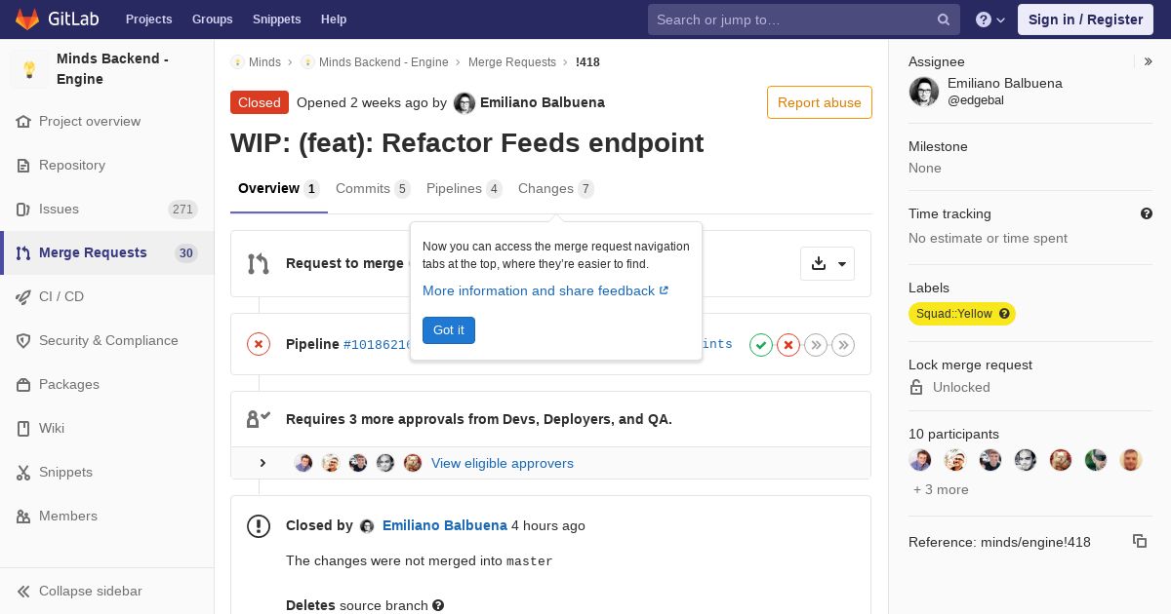The height and width of the screenshot is (614, 1171).
Task: Click the passed pipeline stage icon
Action: tap(761, 344)
